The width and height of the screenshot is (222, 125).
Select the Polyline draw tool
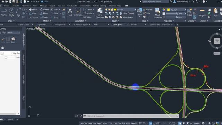pos(4,12)
